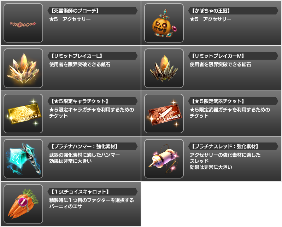Select the 【1stチョイスキャロット】 title banner
Screen dimensions: 282x227
[x=93, y=192]
